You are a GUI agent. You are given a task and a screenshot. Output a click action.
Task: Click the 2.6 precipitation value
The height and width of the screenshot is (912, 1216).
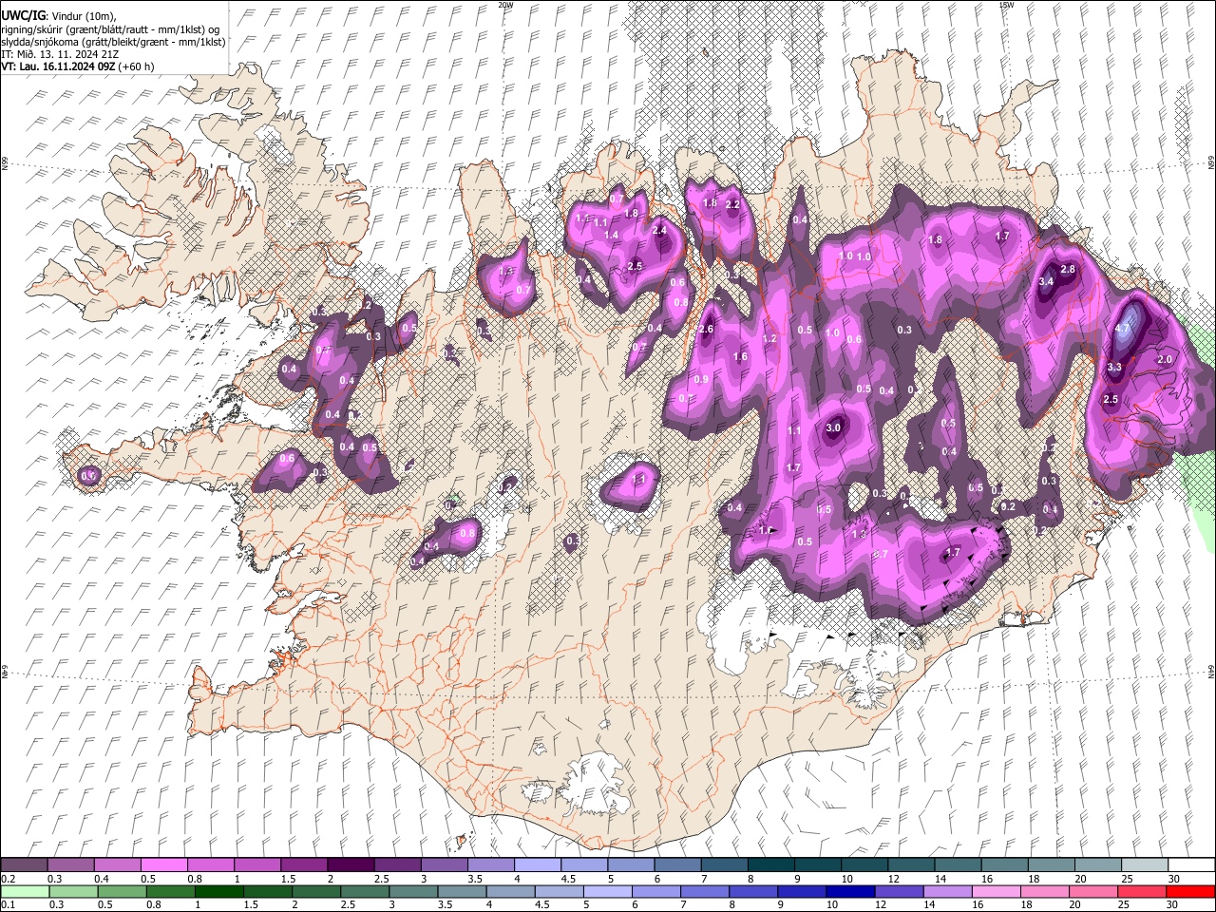[x=706, y=330]
